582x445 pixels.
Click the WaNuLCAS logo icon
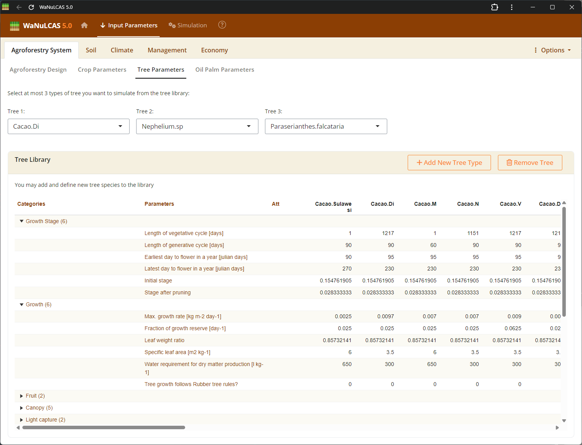(x=15, y=26)
